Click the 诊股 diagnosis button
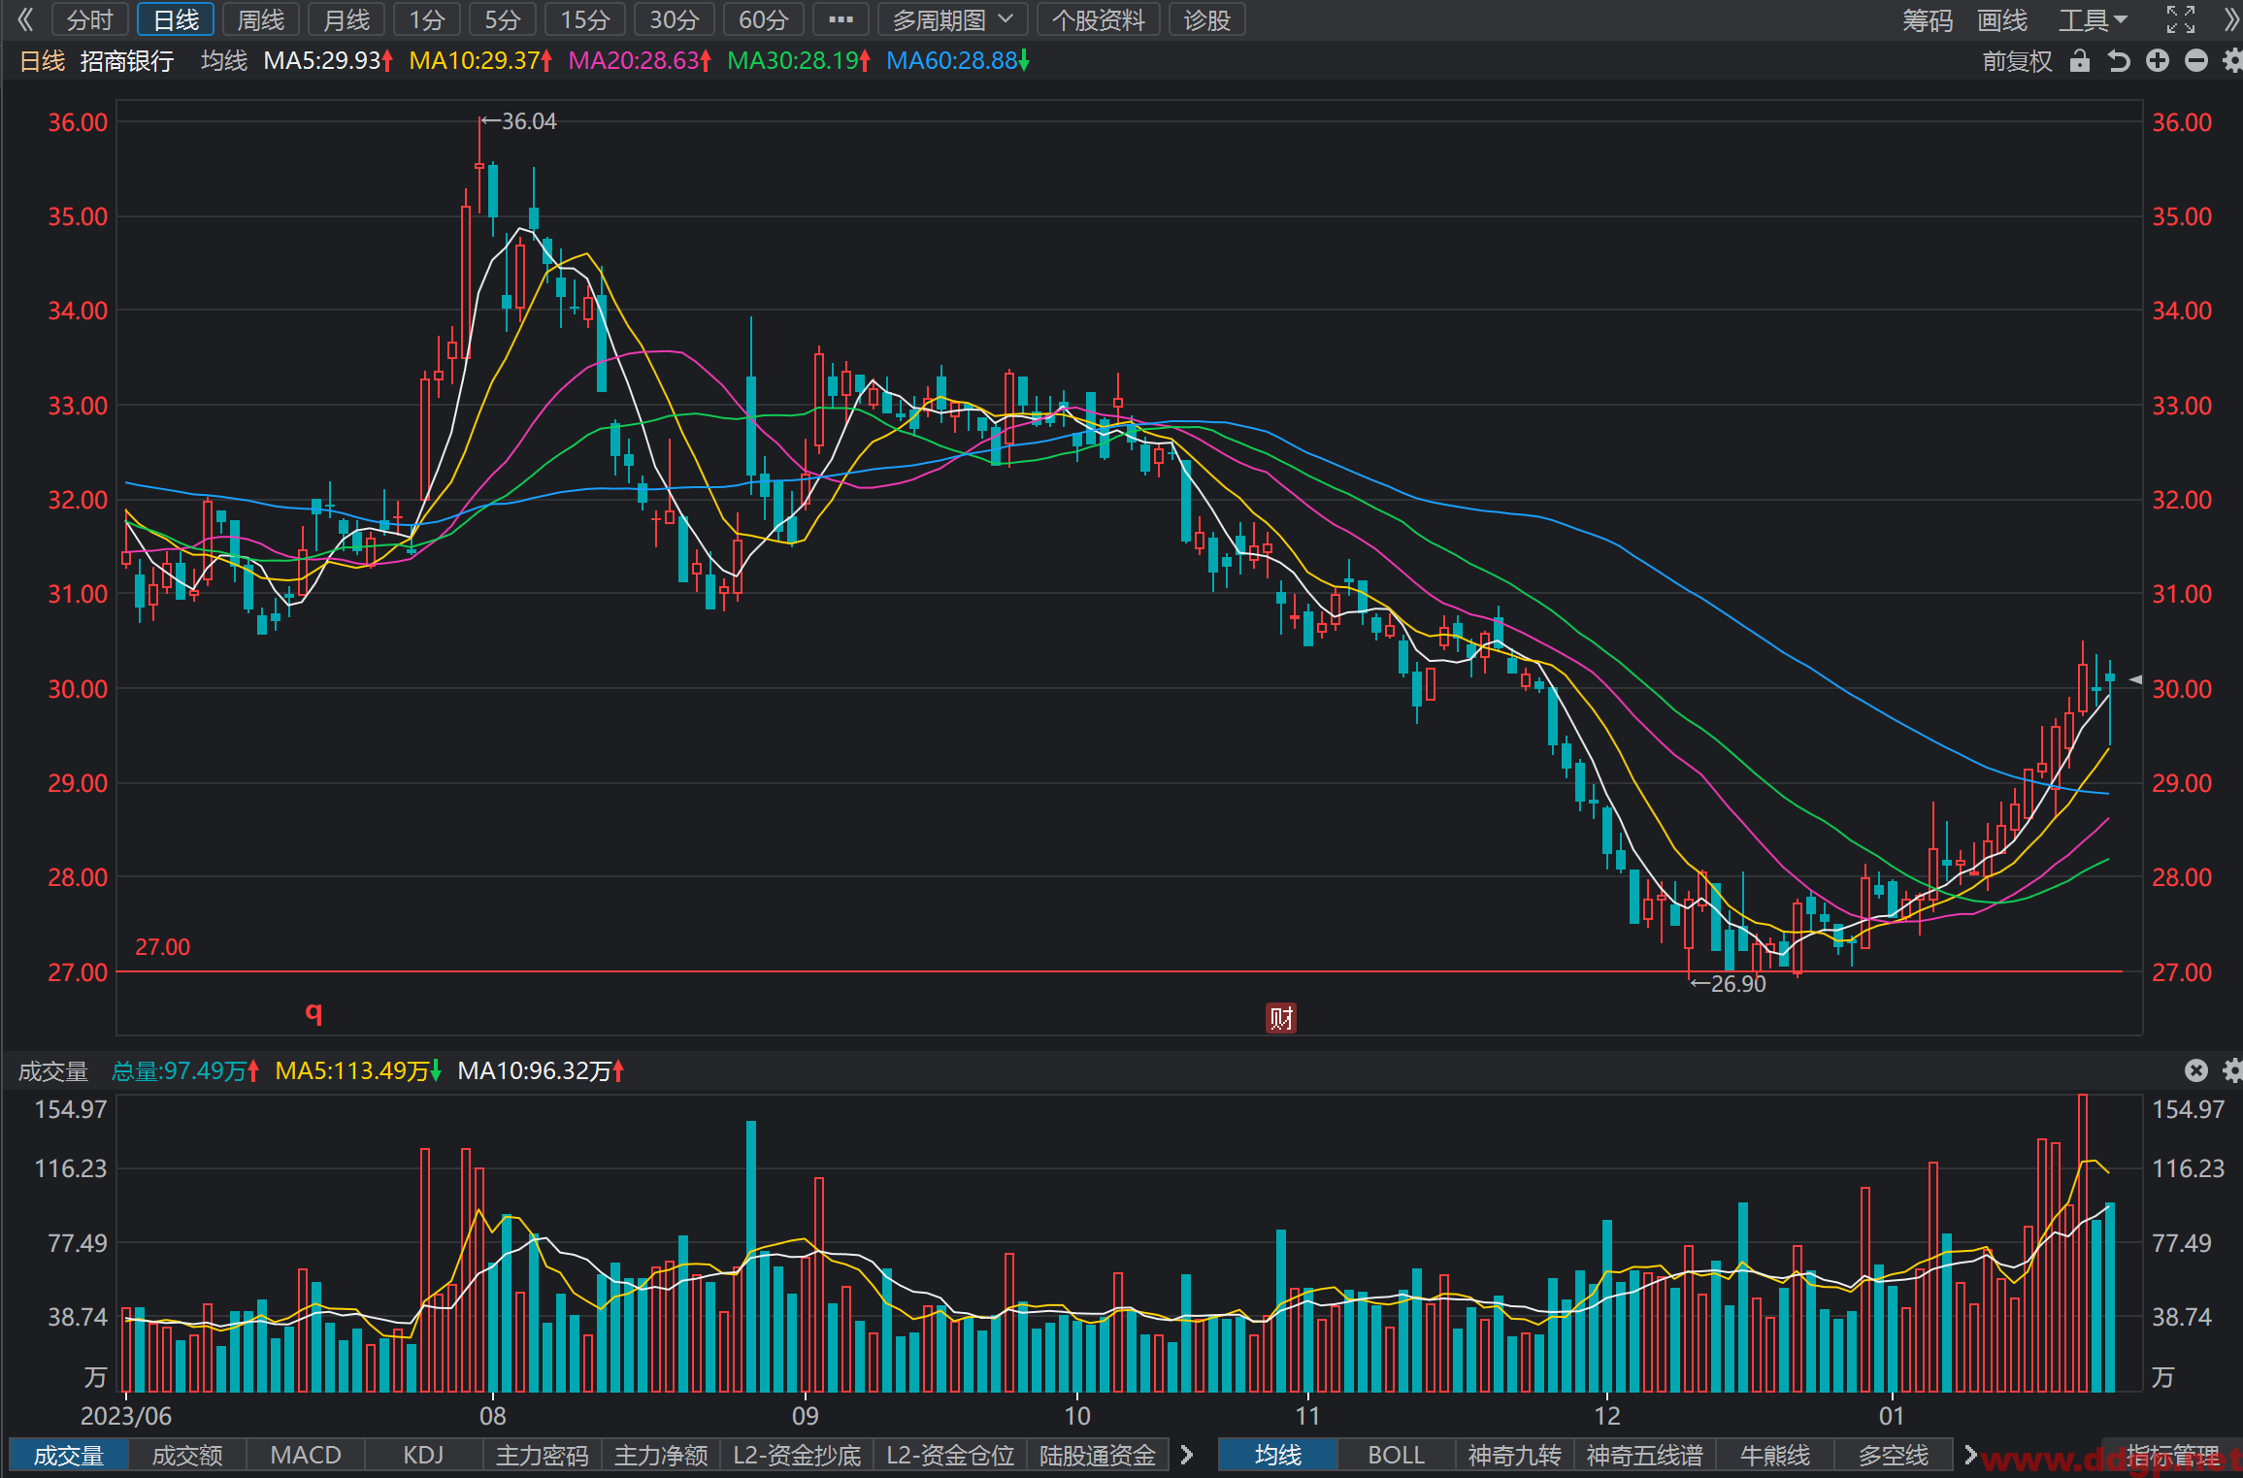This screenshot has width=2243, height=1478. 1207,19
